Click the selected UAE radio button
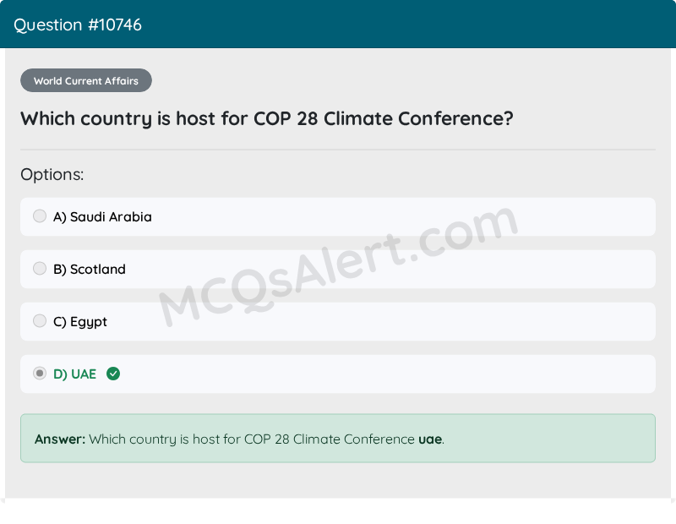Image resolution: width=676 pixels, height=524 pixels. pos(40,373)
